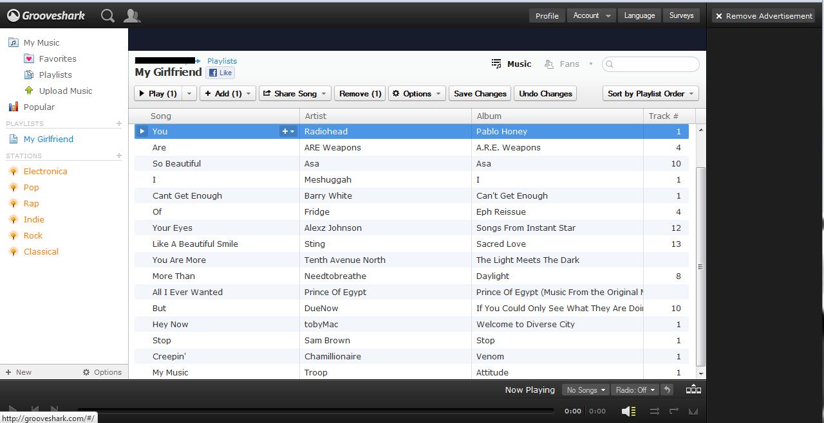
Task: Click the Grooveshark logo
Action: pos(46,15)
